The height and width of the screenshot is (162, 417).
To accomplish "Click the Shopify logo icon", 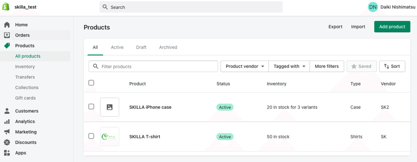I will [x=6, y=7].
